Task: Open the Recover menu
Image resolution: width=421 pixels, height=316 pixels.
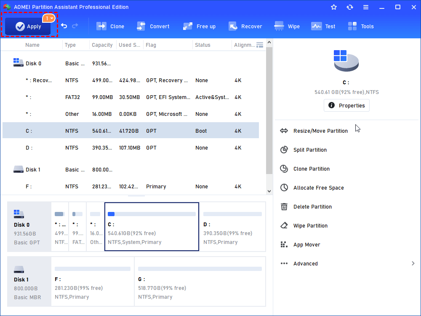Action: pyautogui.click(x=245, y=26)
